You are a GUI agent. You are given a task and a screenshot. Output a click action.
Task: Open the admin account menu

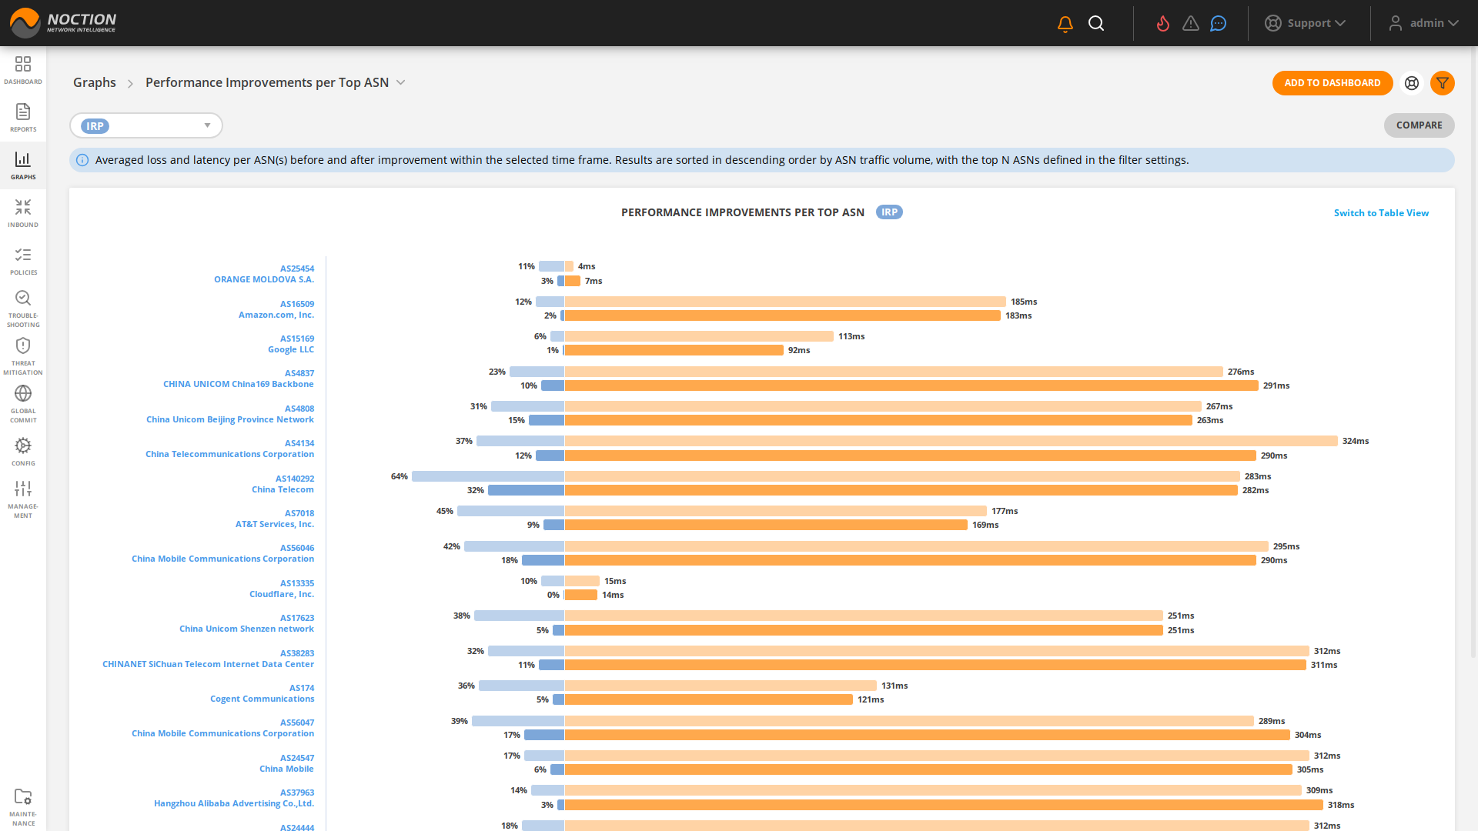pos(1423,23)
